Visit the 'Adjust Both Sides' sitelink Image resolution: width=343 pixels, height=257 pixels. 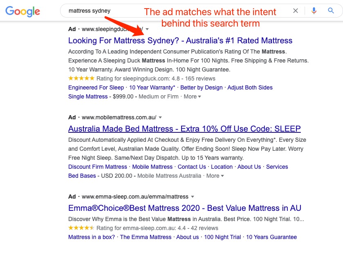[250, 87]
